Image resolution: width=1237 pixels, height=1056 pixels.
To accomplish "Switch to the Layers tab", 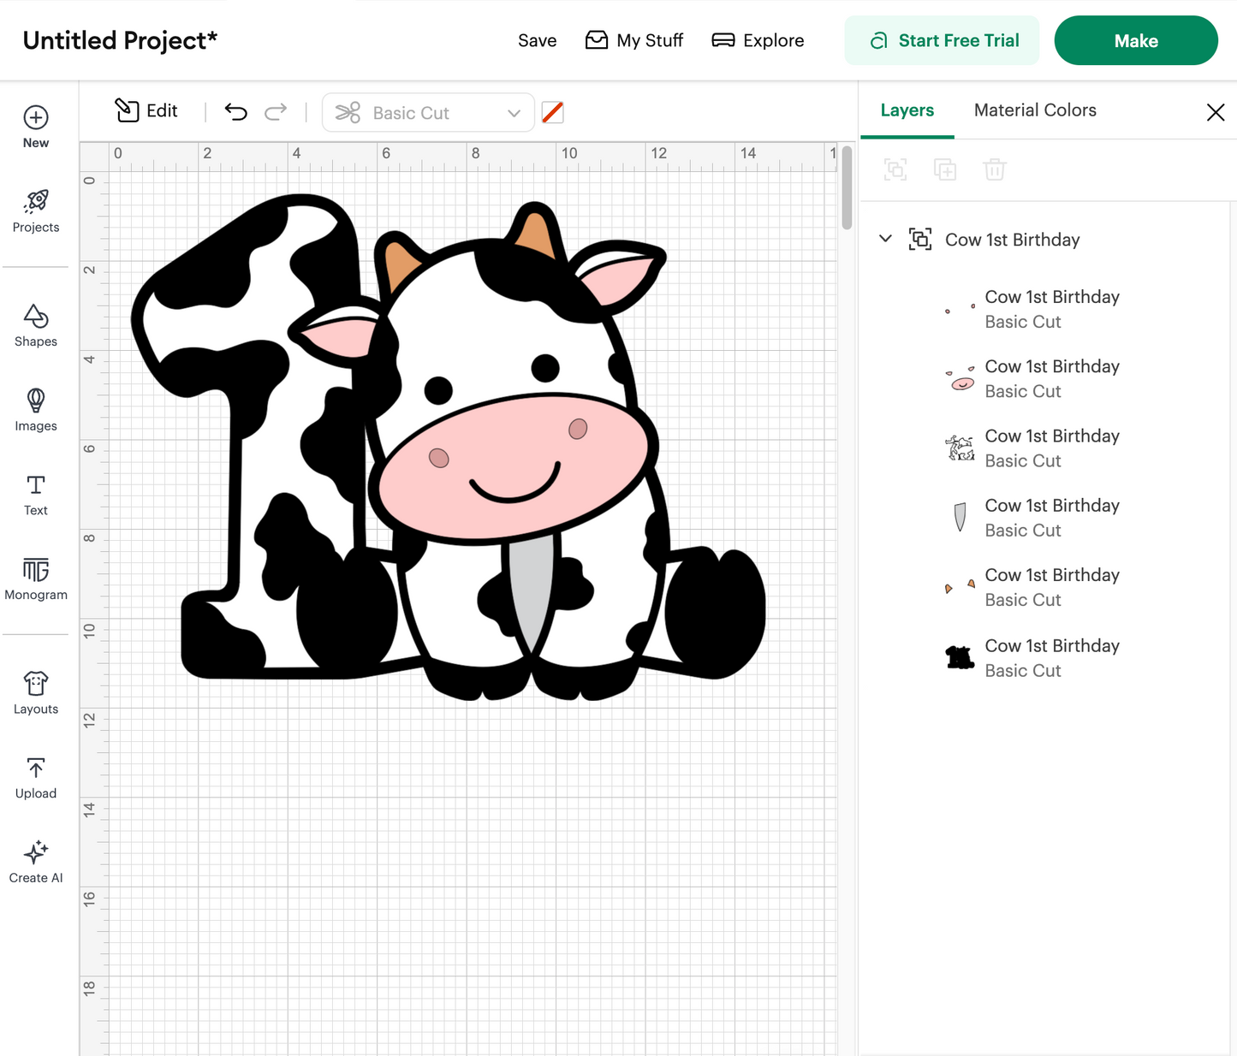I will [907, 110].
